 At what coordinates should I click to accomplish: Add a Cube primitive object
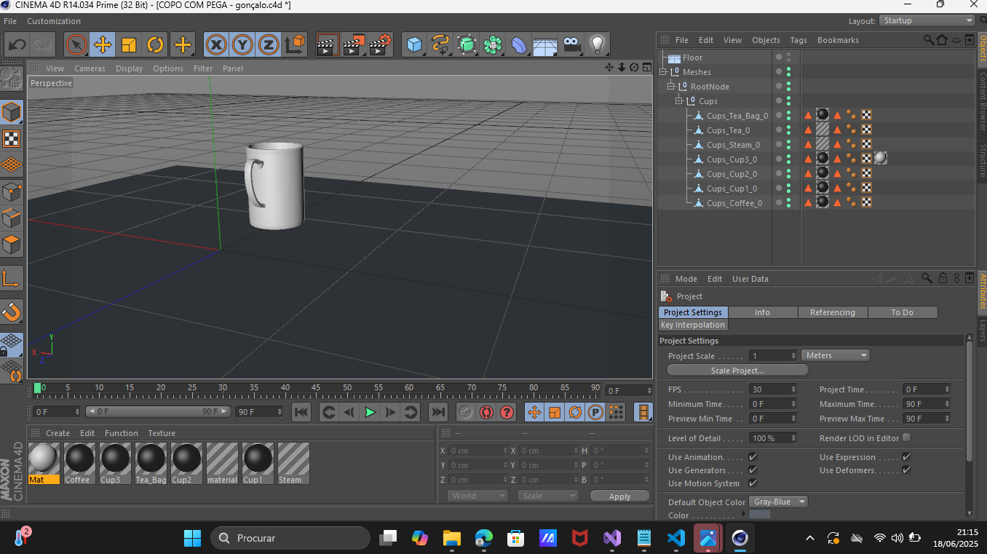click(414, 45)
